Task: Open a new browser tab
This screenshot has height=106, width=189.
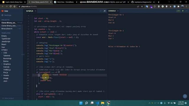Action: click(x=159, y=2)
